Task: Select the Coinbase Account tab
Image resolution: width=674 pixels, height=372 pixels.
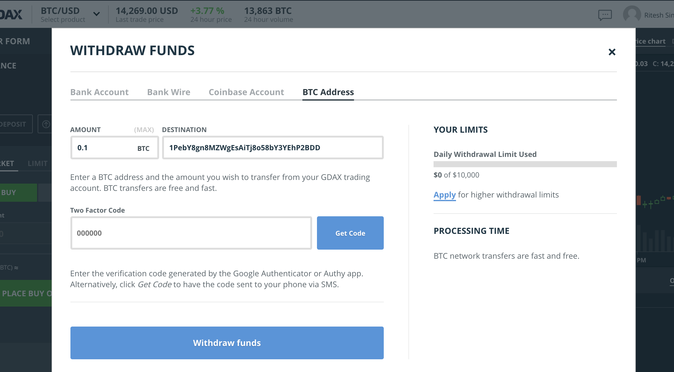Action: [247, 92]
